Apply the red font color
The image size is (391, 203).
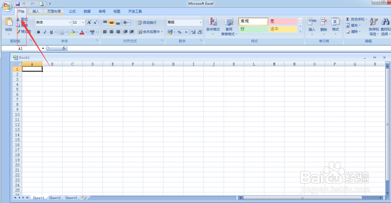coord(82,32)
